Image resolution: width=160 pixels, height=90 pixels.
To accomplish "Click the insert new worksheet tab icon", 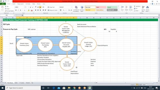I will click(x=32, y=83).
